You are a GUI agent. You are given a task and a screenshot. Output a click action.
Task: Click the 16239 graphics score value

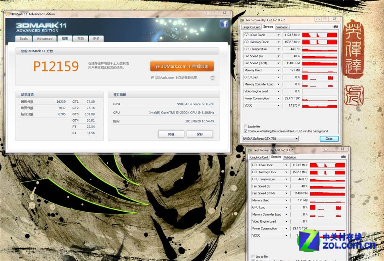click(x=61, y=102)
